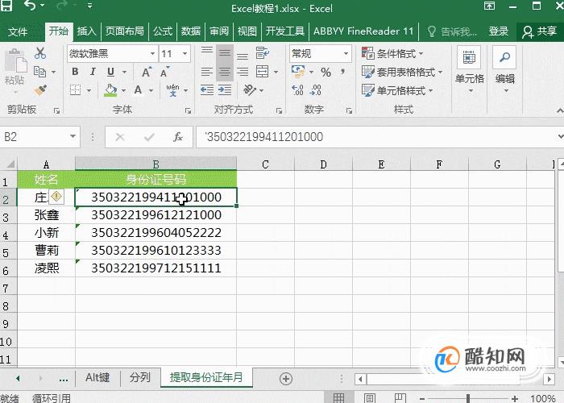This screenshot has height=403, width=564.
Task: Click the font color A icon
Action: pos(138,89)
